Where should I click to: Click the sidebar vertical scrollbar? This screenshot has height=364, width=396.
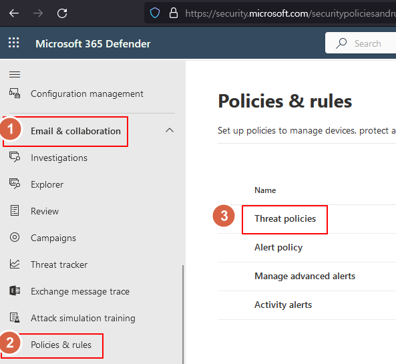tap(183, 314)
